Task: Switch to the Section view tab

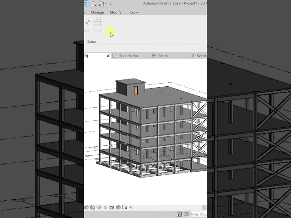Action: point(199,56)
